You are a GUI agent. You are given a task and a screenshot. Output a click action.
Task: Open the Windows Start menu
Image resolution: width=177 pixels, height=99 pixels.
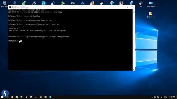2,97
